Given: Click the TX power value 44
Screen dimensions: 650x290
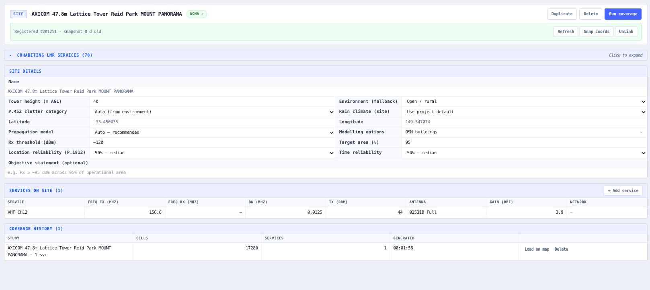Looking at the screenshot, I should point(365,212).
